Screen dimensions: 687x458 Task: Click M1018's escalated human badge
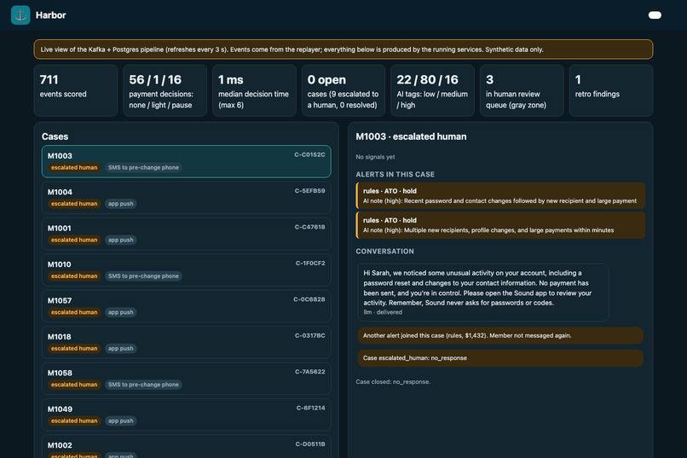(74, 349)
